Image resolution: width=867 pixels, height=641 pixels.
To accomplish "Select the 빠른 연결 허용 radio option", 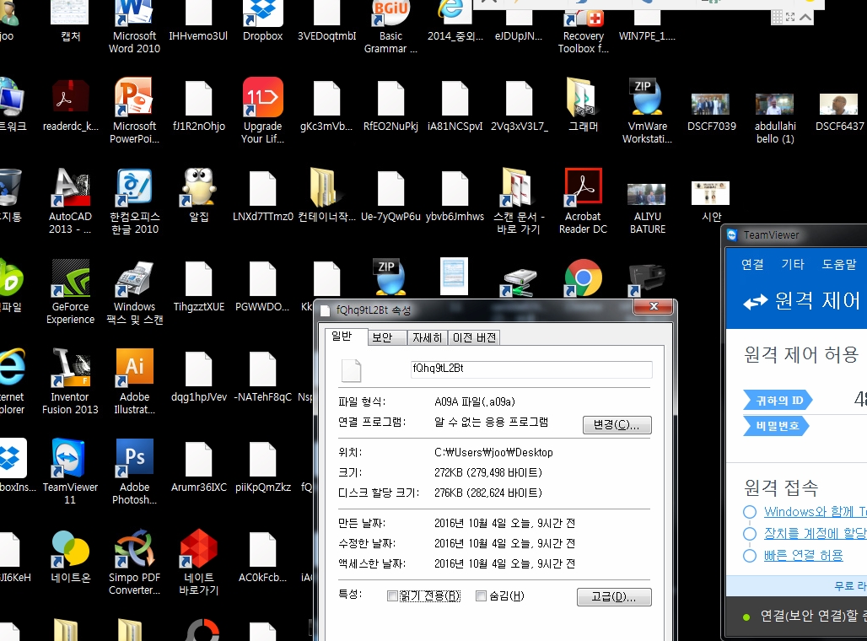I will pos(750,555).
